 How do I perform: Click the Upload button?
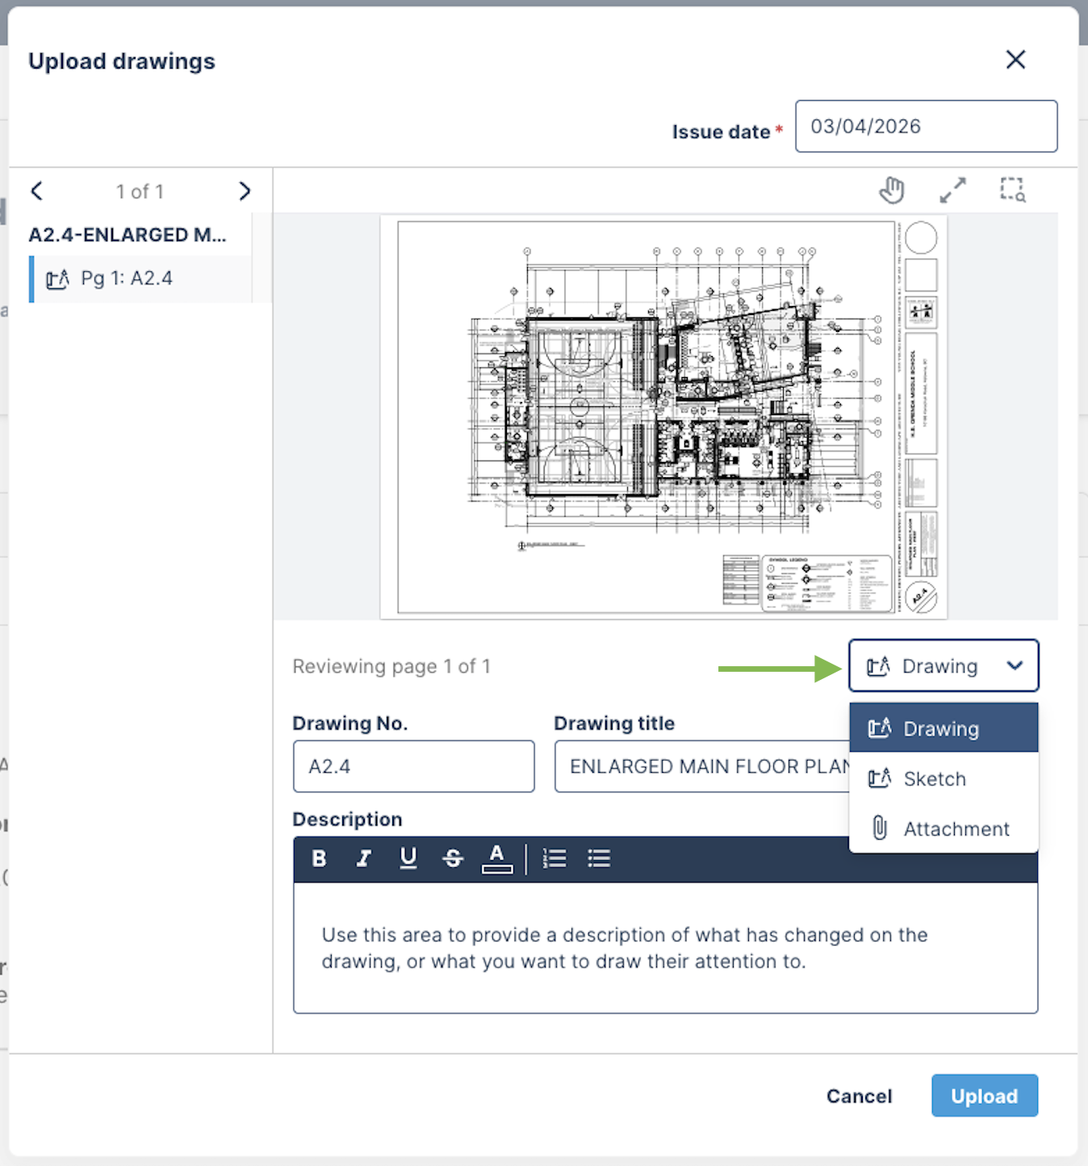click(x=985, y=1096)
